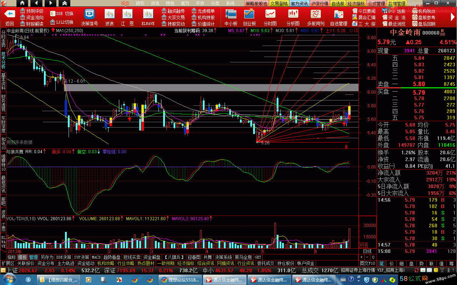Click the X10 volume scale label
The image size is (457, 285).
point(363,245)
